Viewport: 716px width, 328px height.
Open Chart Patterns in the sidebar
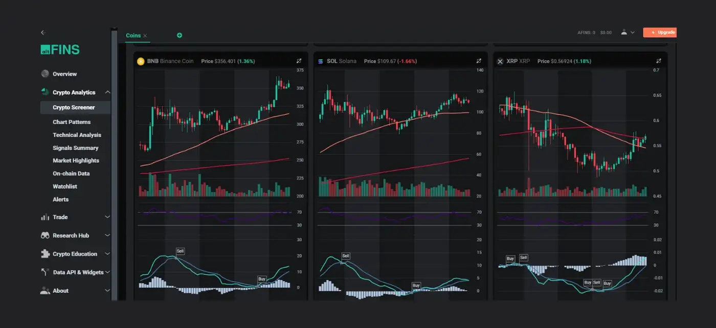(72, 122)
